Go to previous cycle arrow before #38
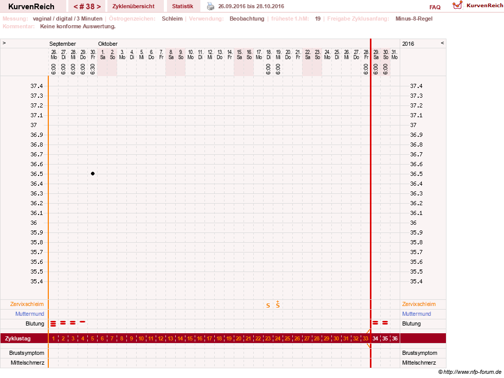 click(76, 7)
